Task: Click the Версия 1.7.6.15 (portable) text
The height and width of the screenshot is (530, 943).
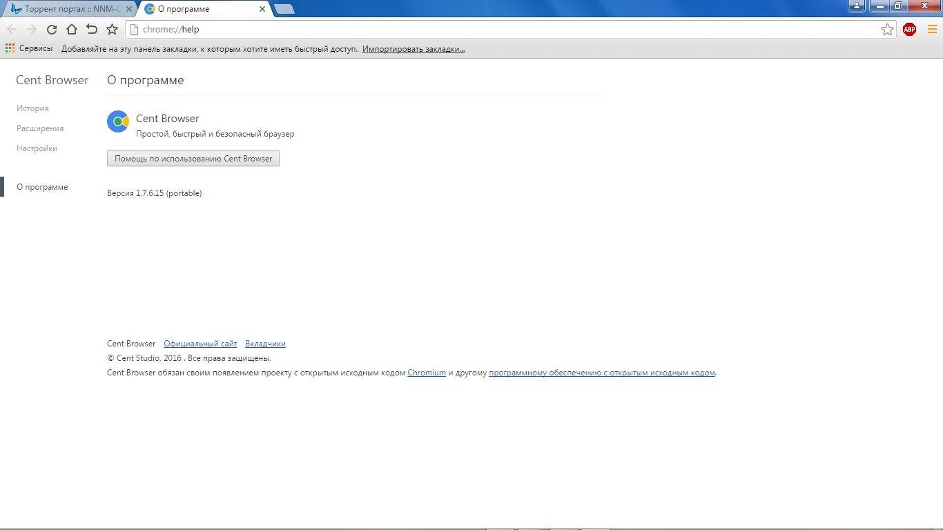Action: pyautogui.click(x=155, y=193)
